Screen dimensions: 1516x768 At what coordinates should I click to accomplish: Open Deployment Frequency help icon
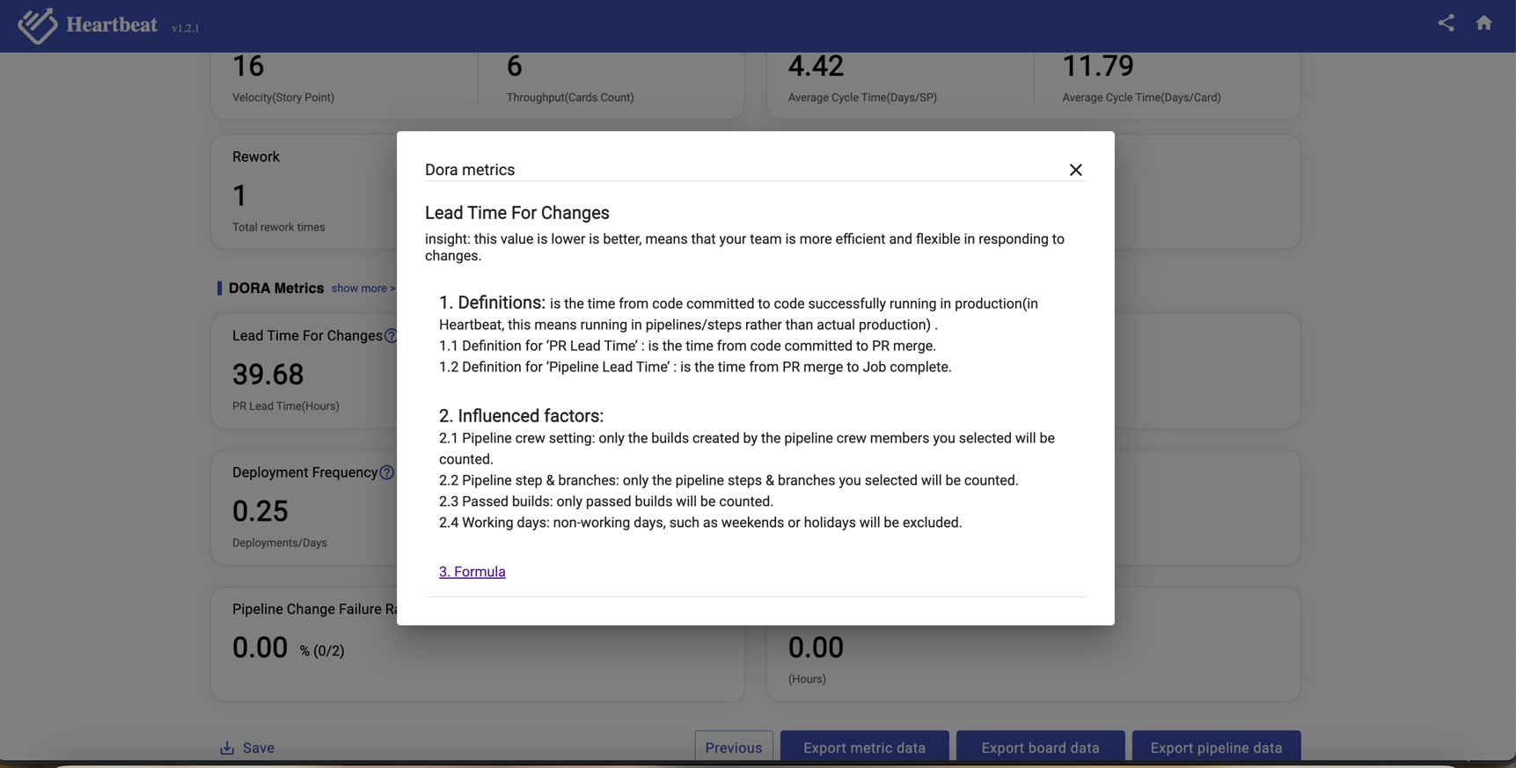tap(386, 472)
